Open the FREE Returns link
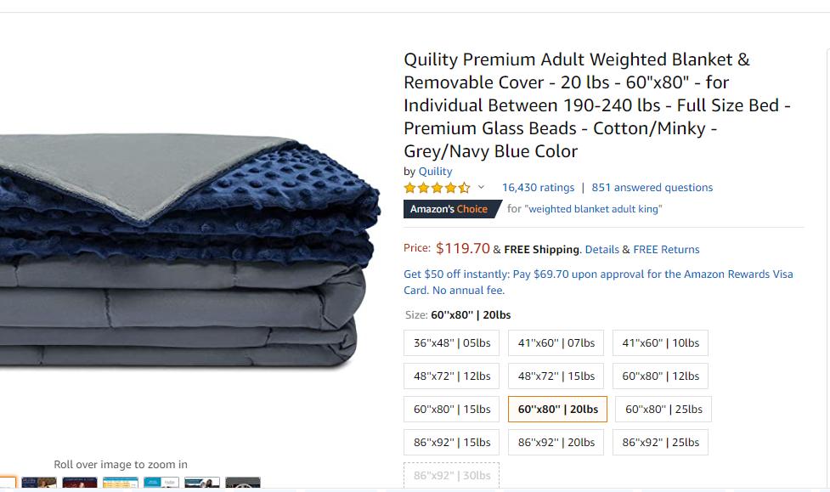830x492 pixels. pyautogui.click(x=666, y=250)
